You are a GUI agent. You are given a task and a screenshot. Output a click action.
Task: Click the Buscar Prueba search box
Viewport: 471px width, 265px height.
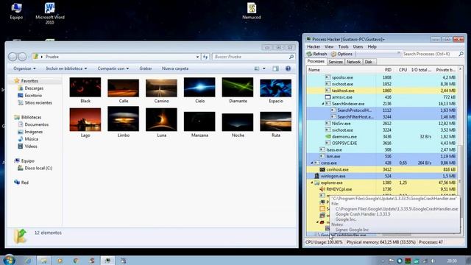(253, 57)
